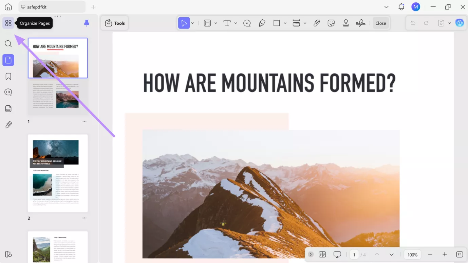This screenshot has height=263, width=468.
Task: Toggle two-page view mode
Action: [322, 254]
